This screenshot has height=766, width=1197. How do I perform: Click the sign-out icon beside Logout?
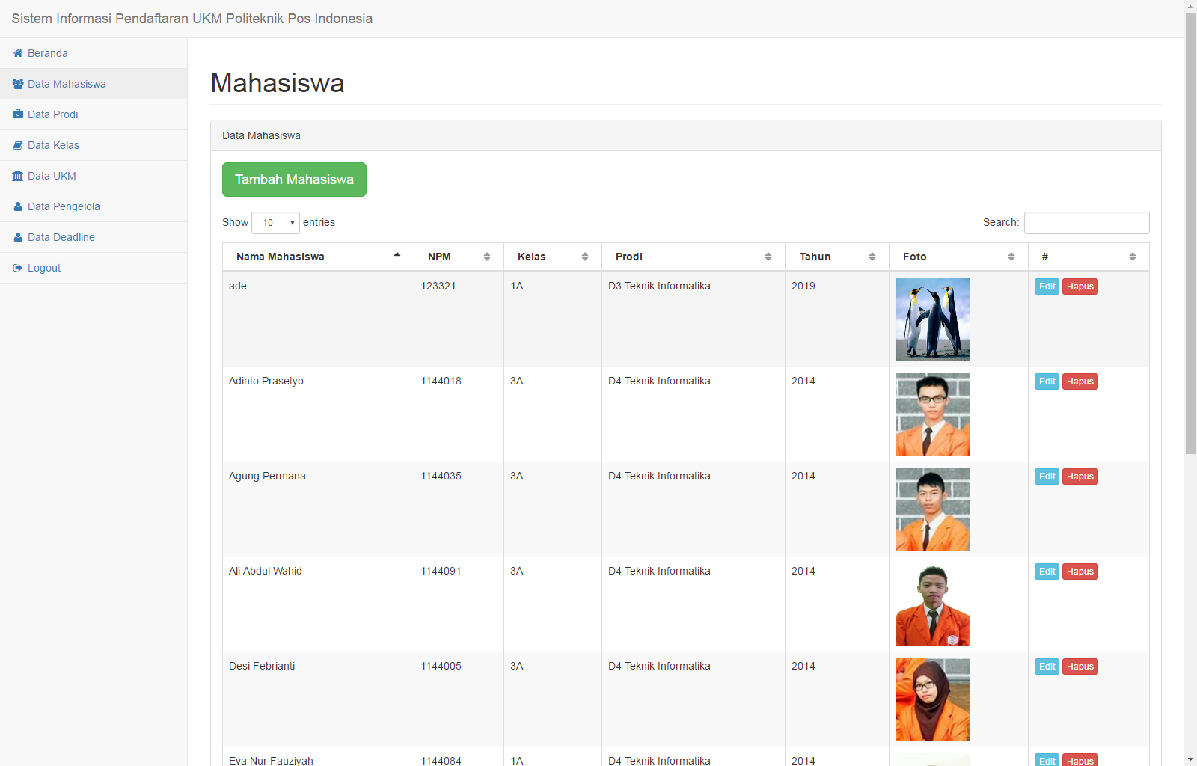(18, 268)
